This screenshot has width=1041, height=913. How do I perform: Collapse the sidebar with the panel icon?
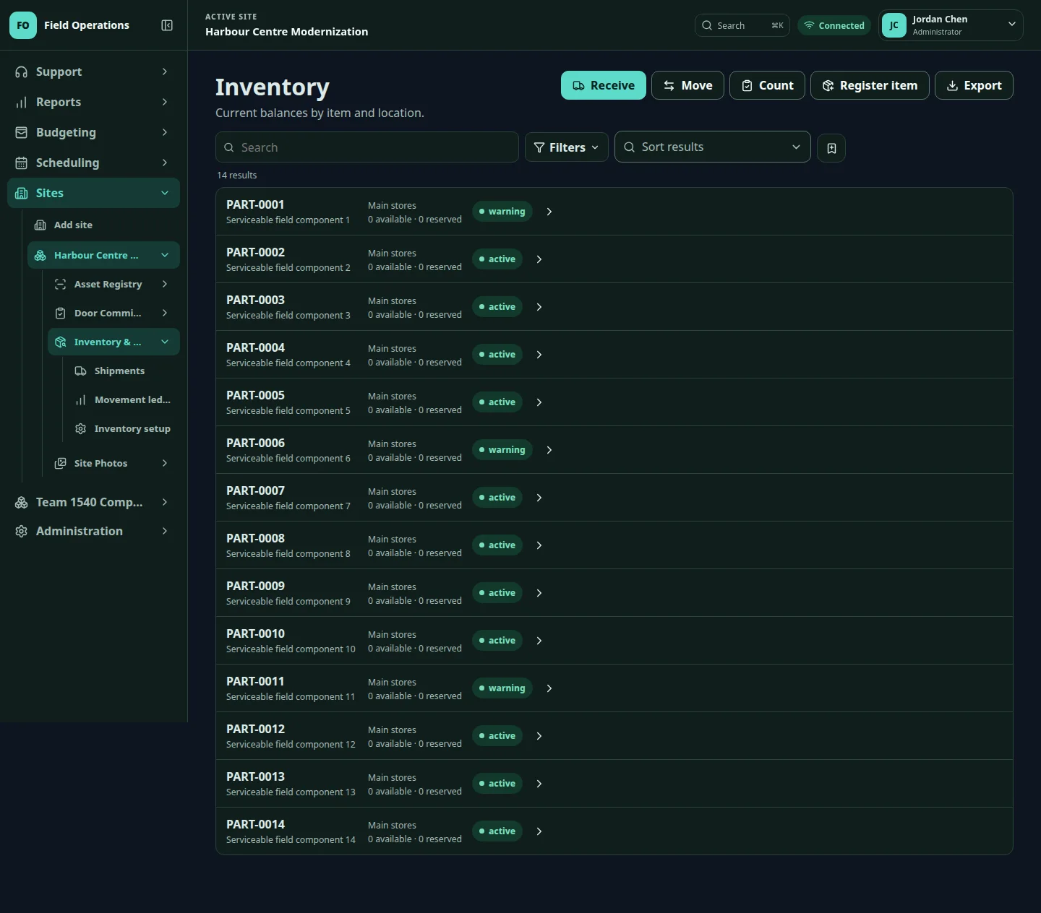167,25
